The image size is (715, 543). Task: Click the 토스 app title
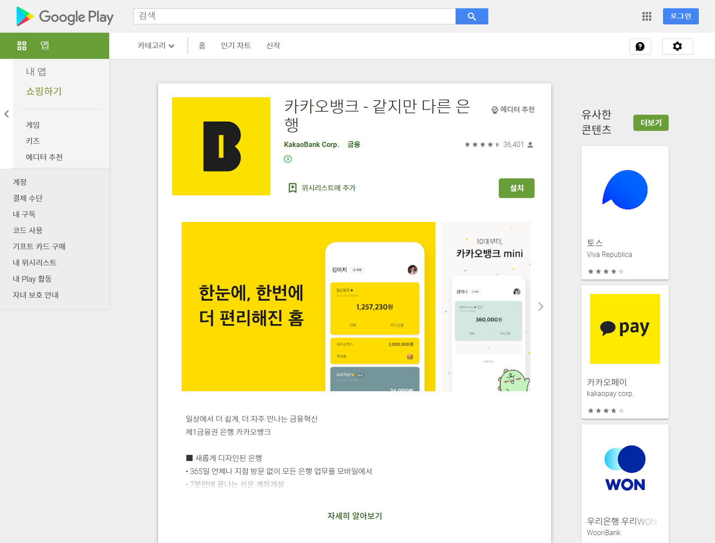(x=595, y=243)
